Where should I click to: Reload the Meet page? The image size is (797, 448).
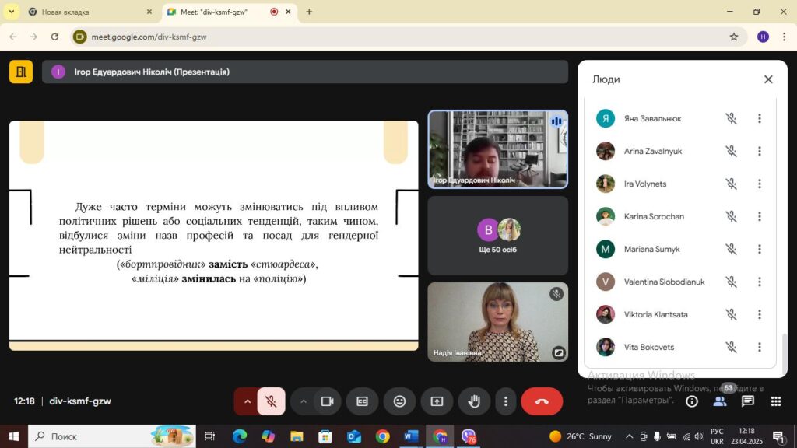[55, 37]
